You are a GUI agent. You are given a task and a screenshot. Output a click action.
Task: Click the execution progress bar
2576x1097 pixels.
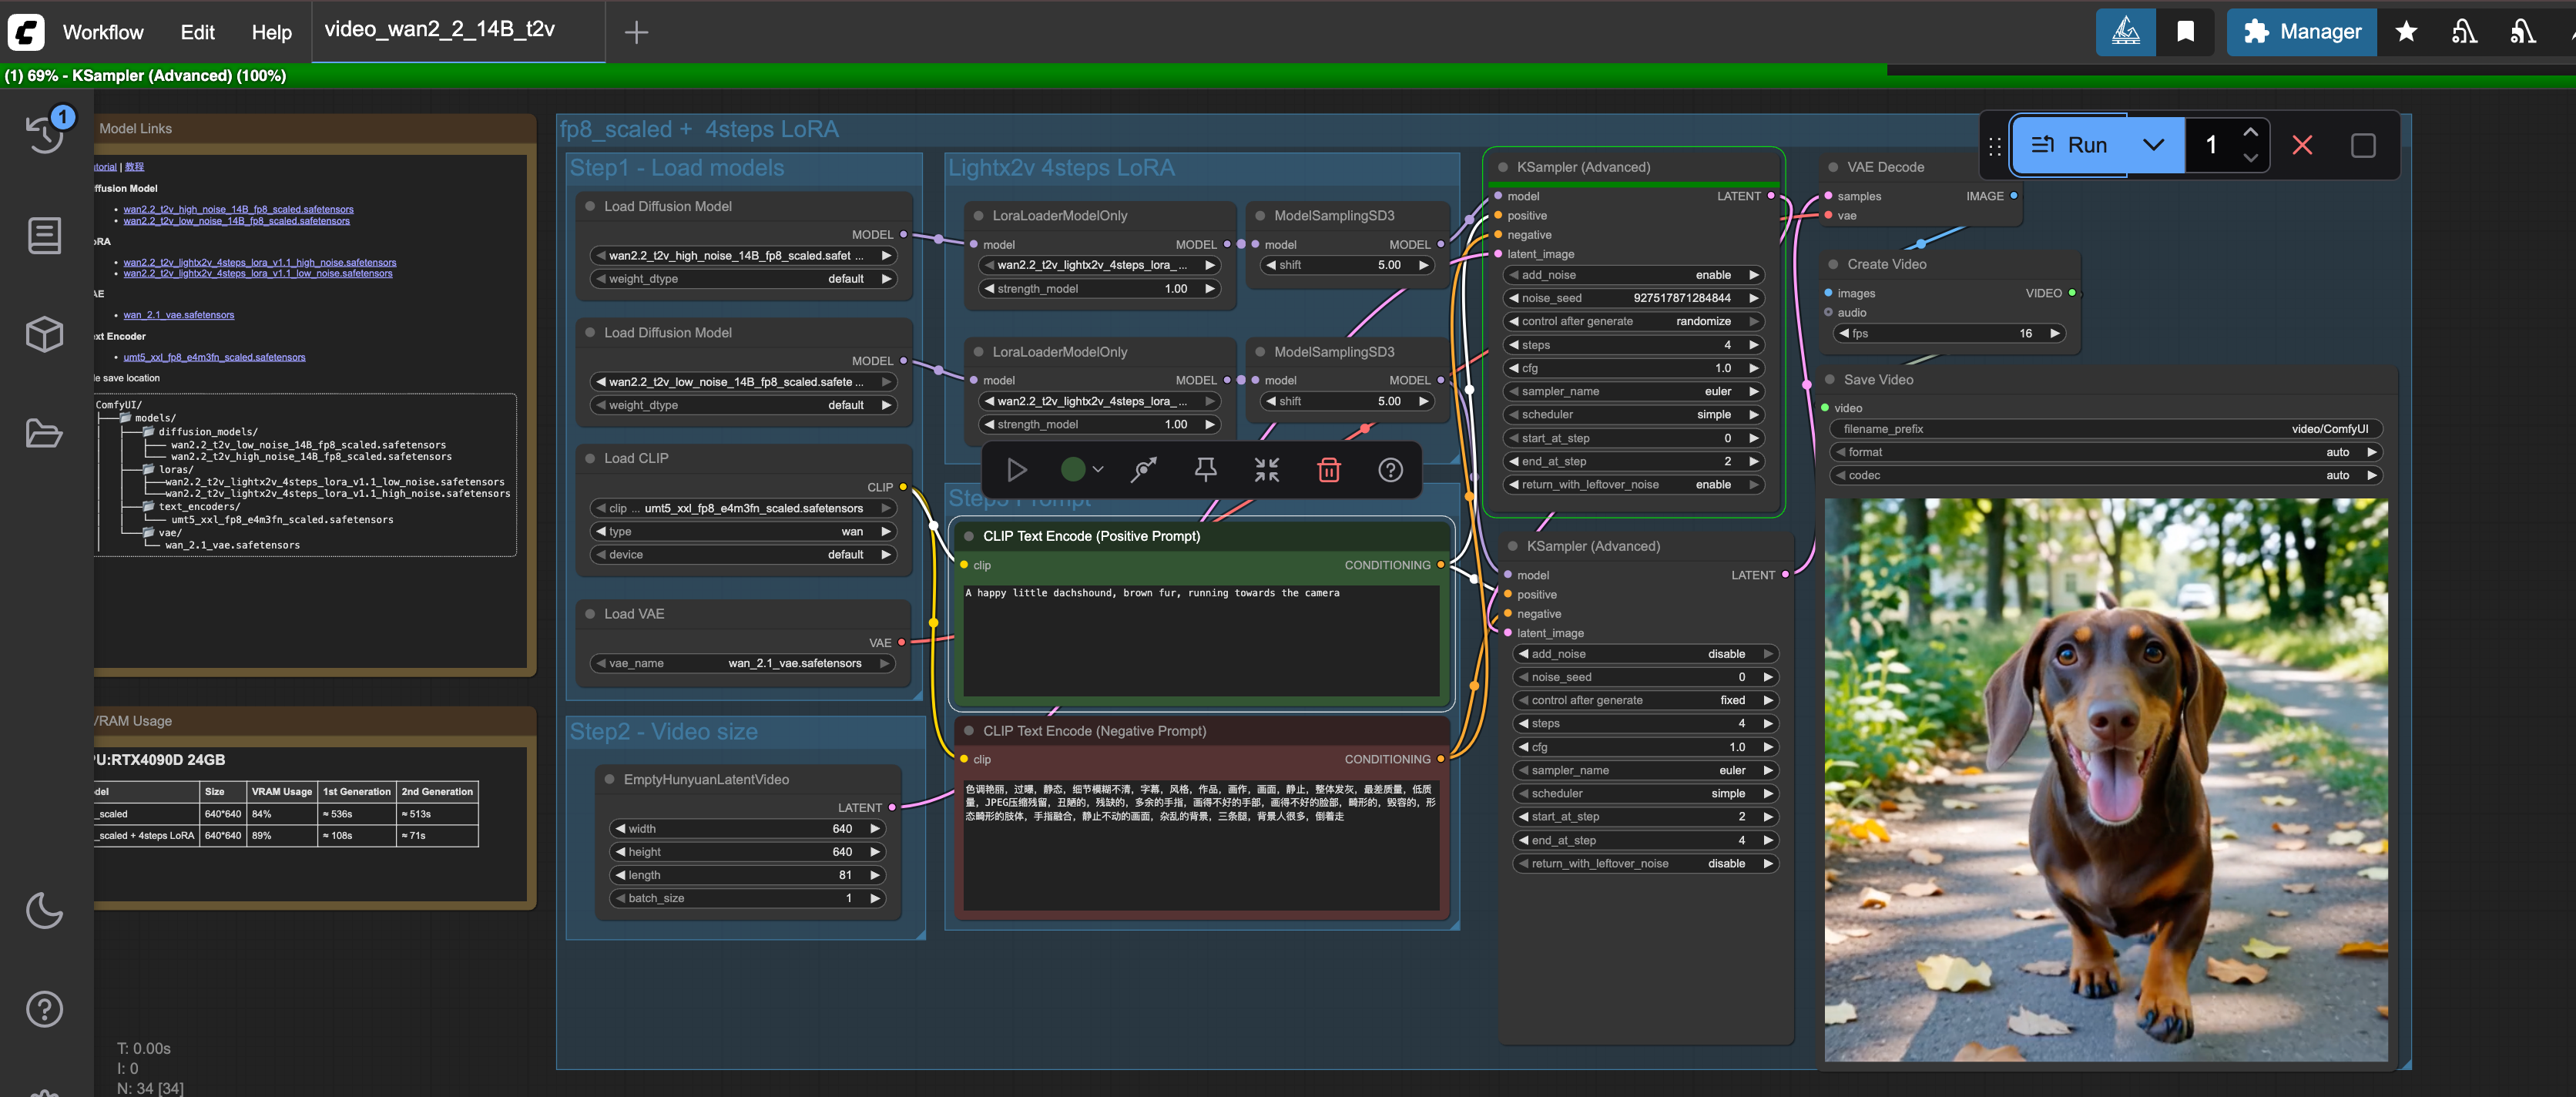(x=1288, y=76)
